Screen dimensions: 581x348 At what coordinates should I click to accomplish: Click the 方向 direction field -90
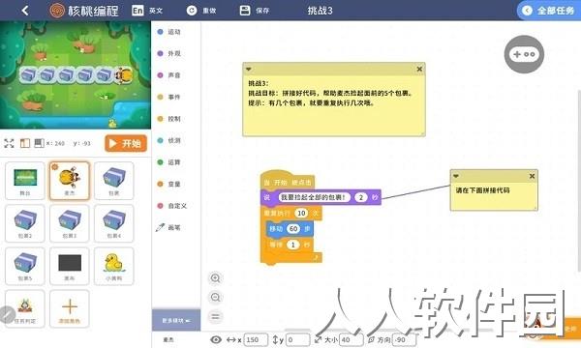click(404, 340)
